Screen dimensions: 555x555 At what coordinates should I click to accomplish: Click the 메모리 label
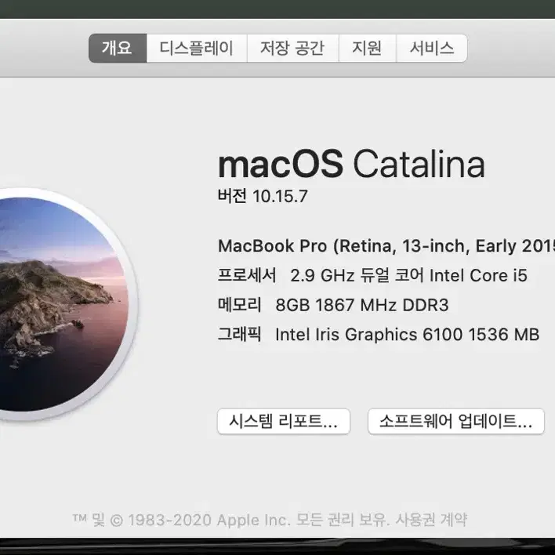pos(240,305)
